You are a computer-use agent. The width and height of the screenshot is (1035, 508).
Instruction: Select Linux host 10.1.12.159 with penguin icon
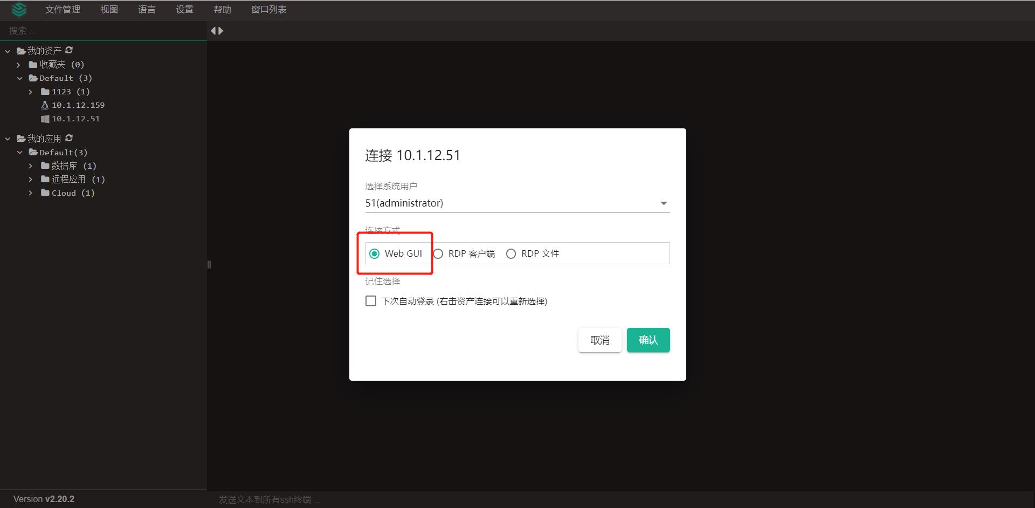78,105
